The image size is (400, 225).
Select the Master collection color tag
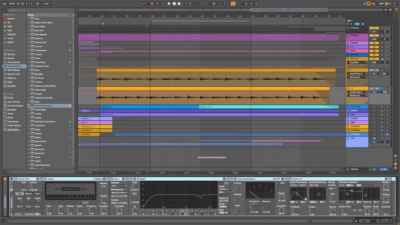point(5,19)
